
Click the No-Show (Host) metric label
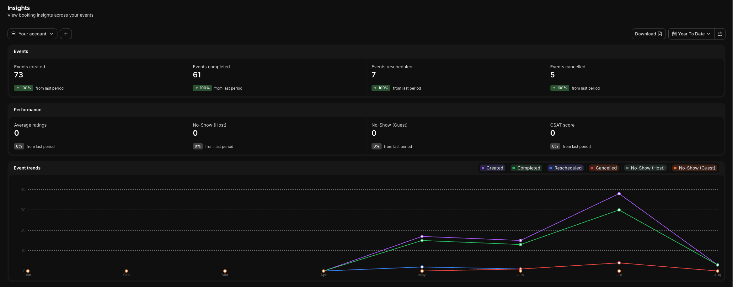[209, 125]
